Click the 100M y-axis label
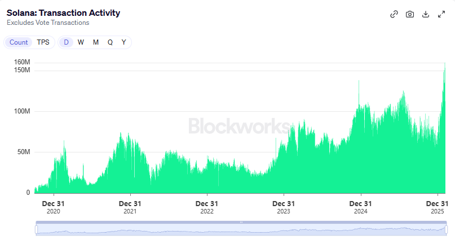This screenshot has width=455, height=240. click(x=22, y=111)
